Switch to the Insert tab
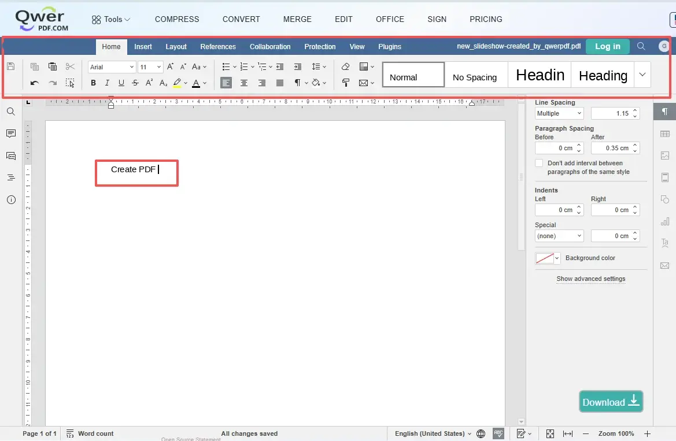Viewport: 676px width, 441px height. point(143,47)
